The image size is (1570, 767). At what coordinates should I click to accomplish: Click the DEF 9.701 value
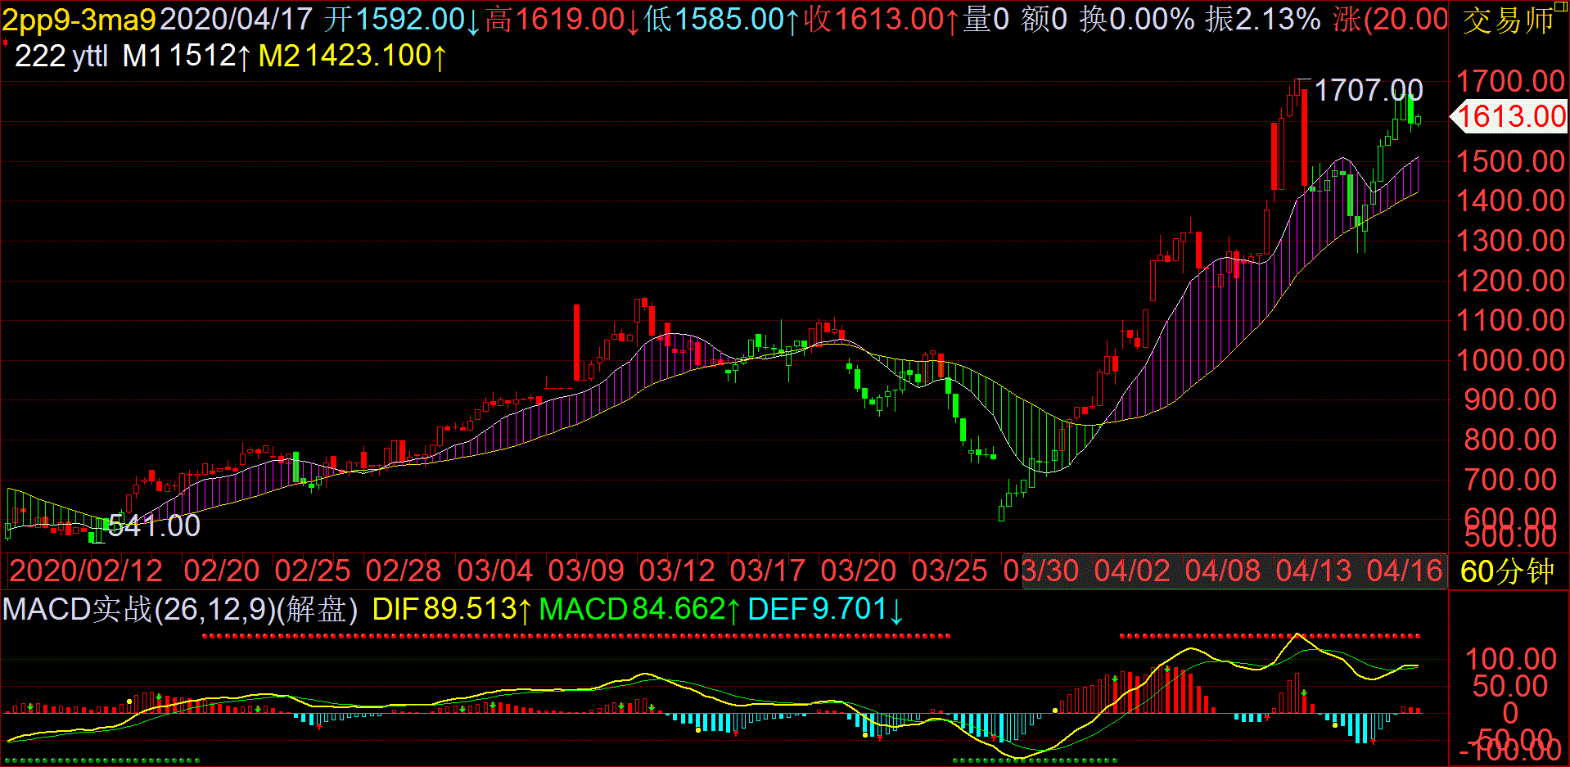(x=826, y=610)
